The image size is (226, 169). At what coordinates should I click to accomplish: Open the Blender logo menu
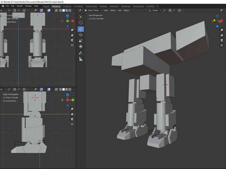point(3,6)
